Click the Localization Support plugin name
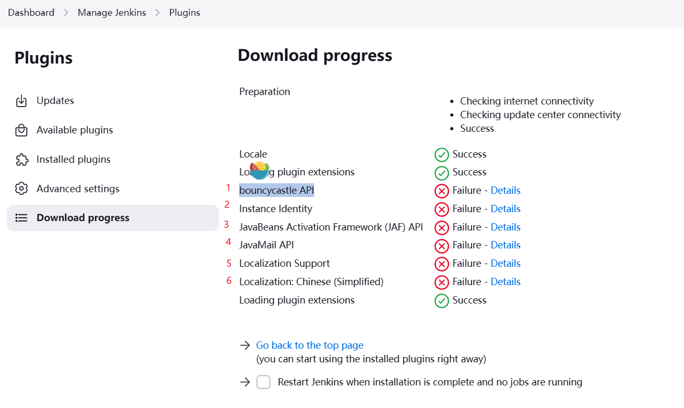The width and height of the screenshot is (684, 408). point(284,263)
